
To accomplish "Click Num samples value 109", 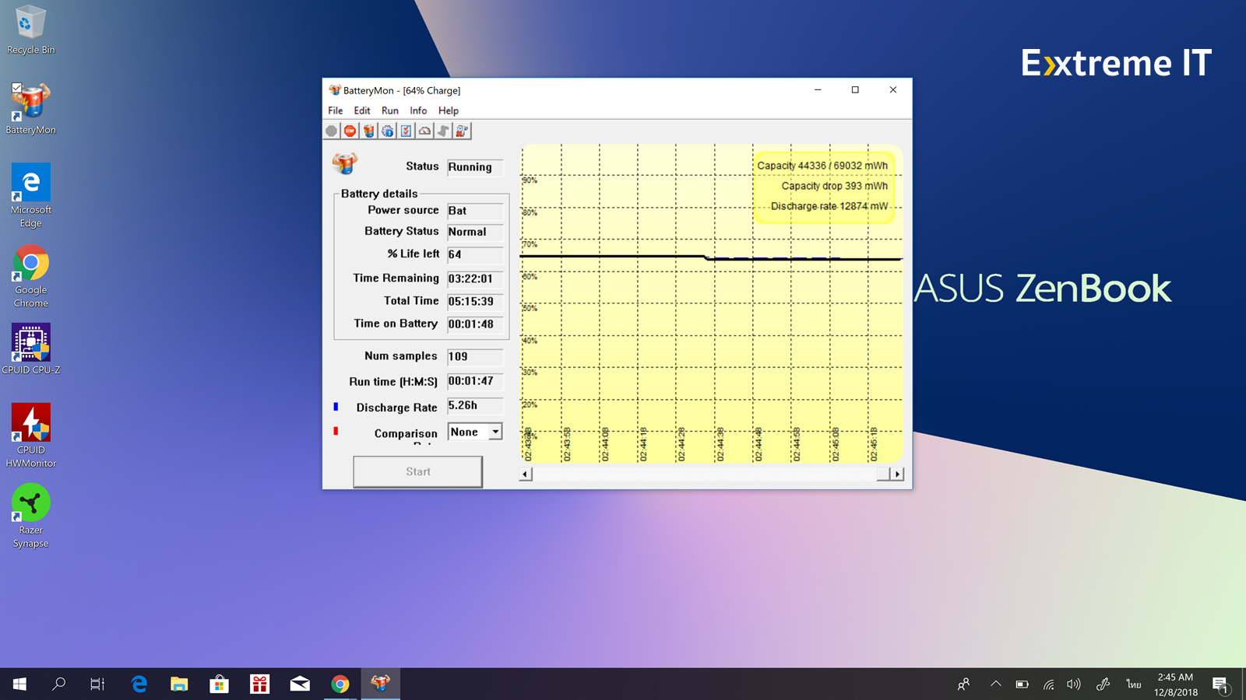I will (x=475, y=356).
